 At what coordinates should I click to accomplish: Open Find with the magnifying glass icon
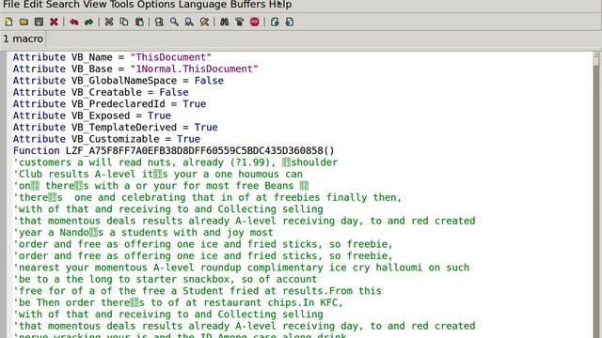pyautogui.click(x=174, y=22)
